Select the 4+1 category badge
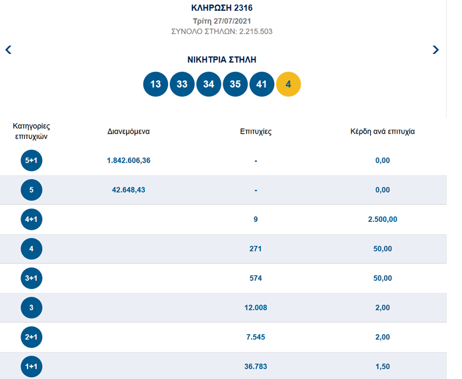This screenshot has height=379, width=462. pos(31,219)
